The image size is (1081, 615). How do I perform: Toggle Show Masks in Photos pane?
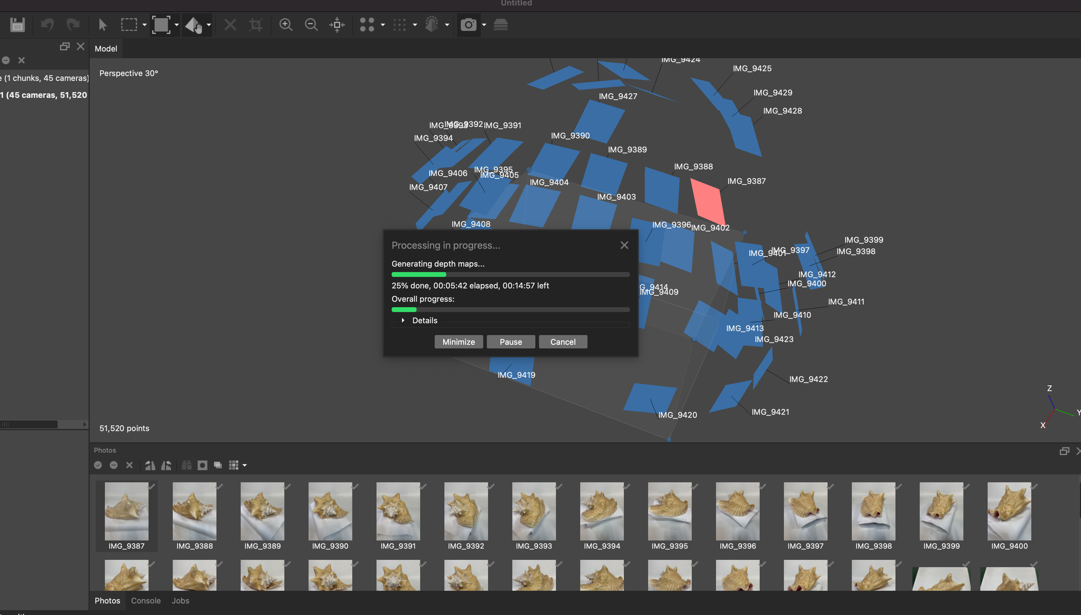tap(202, 465)
